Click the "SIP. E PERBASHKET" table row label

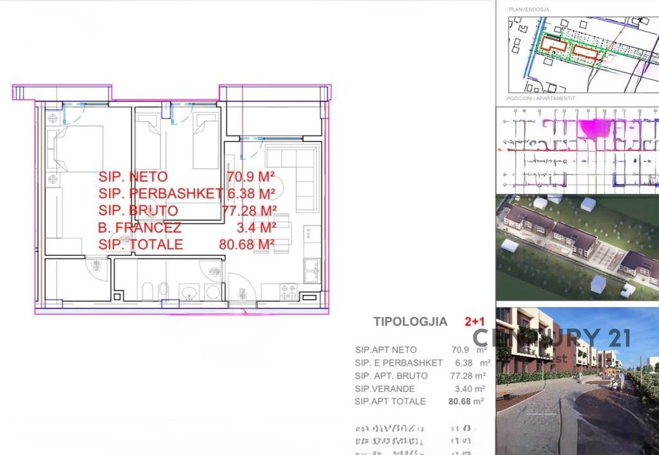tap(399, 363)
